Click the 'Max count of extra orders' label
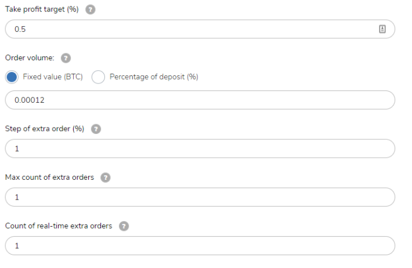This screenshot has width=412, height=268. [x=50, y=178]
